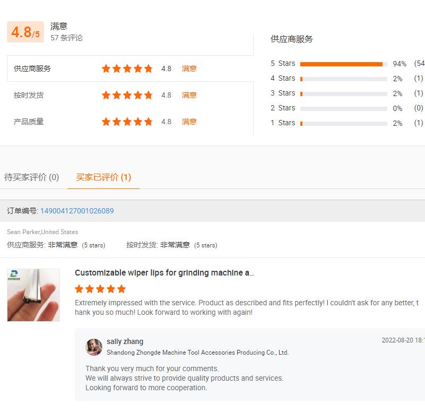Viewport: 425px width, 412px height.
Task: Click the 按时发货 star rating icons
Action: coord(127,95)
